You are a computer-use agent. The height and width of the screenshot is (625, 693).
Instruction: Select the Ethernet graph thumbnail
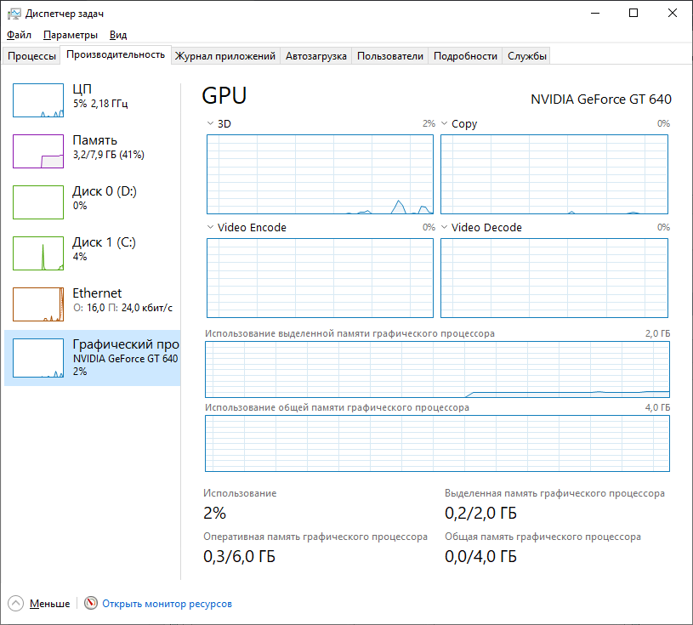tap(38, 304)
